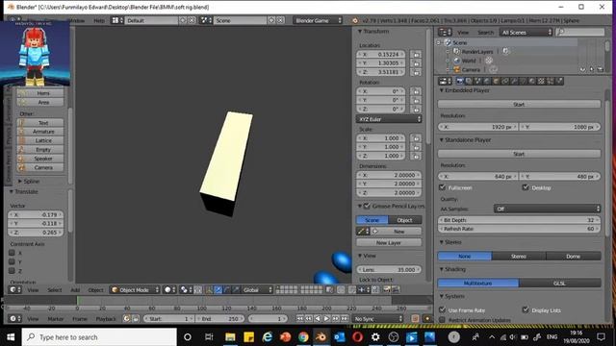
Task: Open the World properties tab
Action: [486, 81]
